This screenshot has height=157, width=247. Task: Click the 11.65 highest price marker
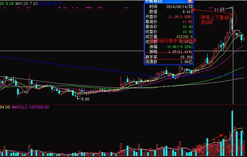click(x=219, y=10)
